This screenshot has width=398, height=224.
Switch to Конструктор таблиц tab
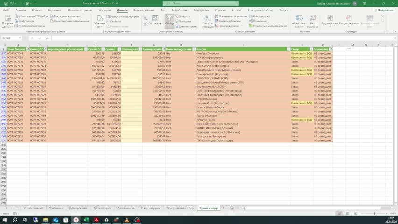click(x=260, y=10)
